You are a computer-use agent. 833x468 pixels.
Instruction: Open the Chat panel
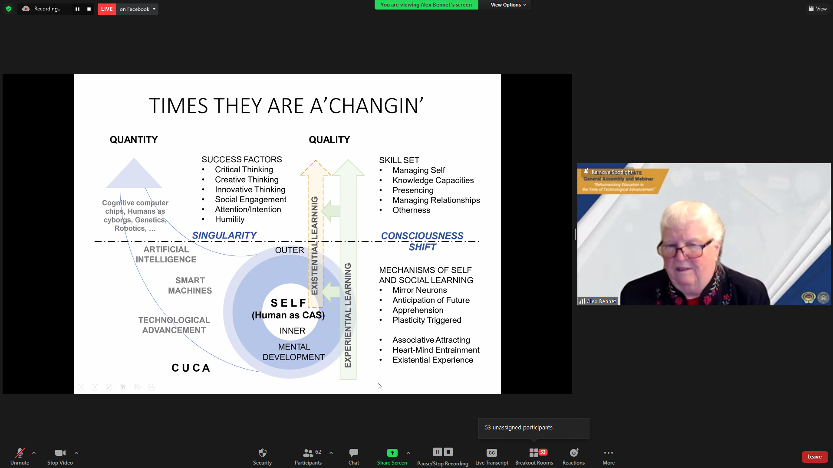tap(353, 456)
